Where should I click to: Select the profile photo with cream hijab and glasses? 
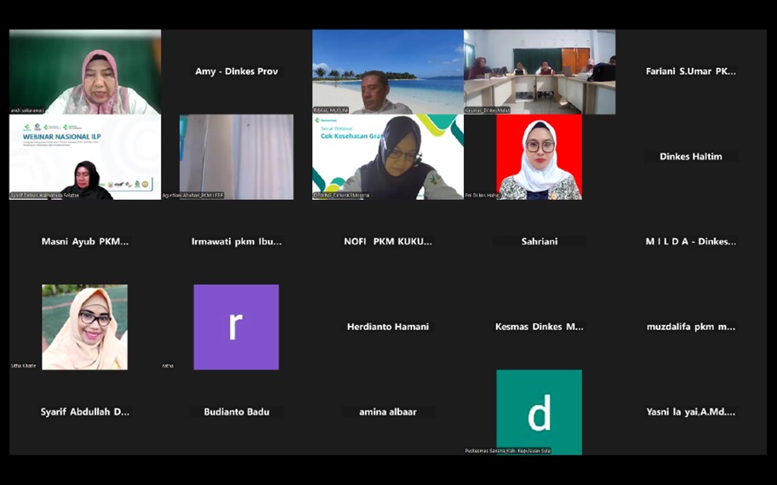[84, 327]
